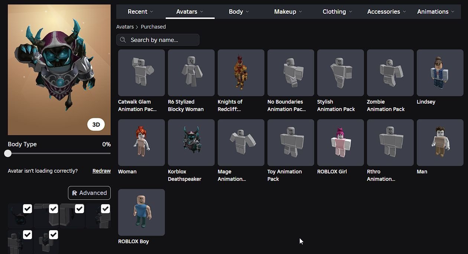Open the Advanced options button
Image resolution: width=468 pixels, height=254 pixels.
click(x=89, y=193)
